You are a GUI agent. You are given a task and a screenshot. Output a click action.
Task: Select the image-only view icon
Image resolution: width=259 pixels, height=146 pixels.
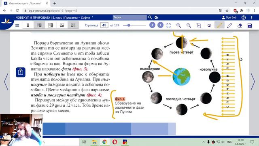tap(62, 25)
